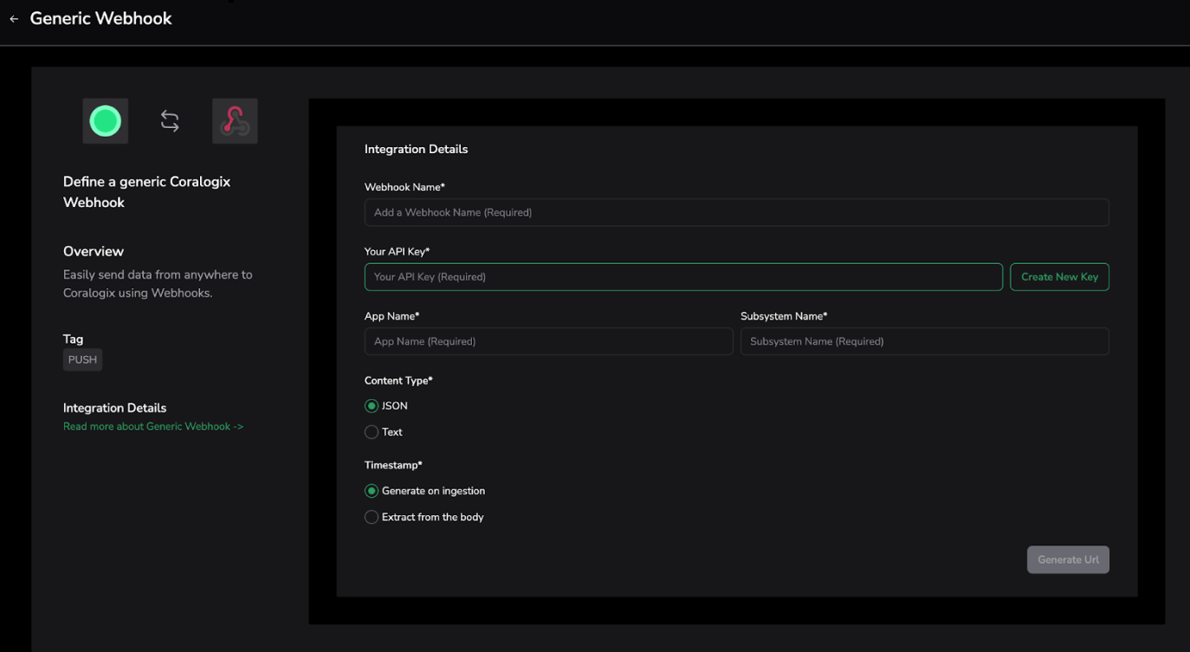This screenshot has height=652, width=1190.
Task: Click the green Coralogix circle logo
Action: [106, 121]
